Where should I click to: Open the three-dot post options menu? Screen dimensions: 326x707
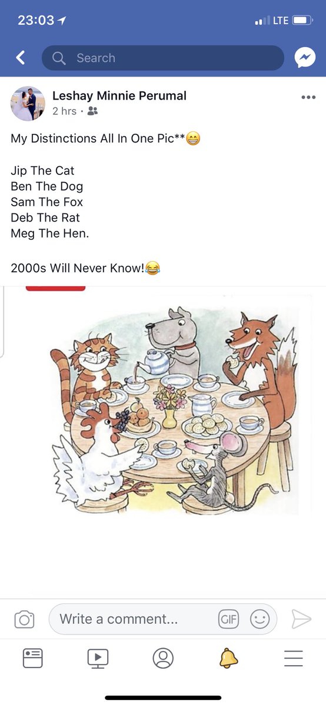point(308,97)
